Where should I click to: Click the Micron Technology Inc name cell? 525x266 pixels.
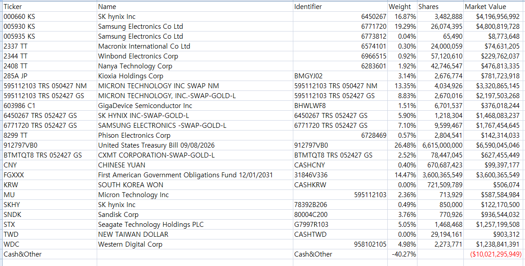point(195,194)
